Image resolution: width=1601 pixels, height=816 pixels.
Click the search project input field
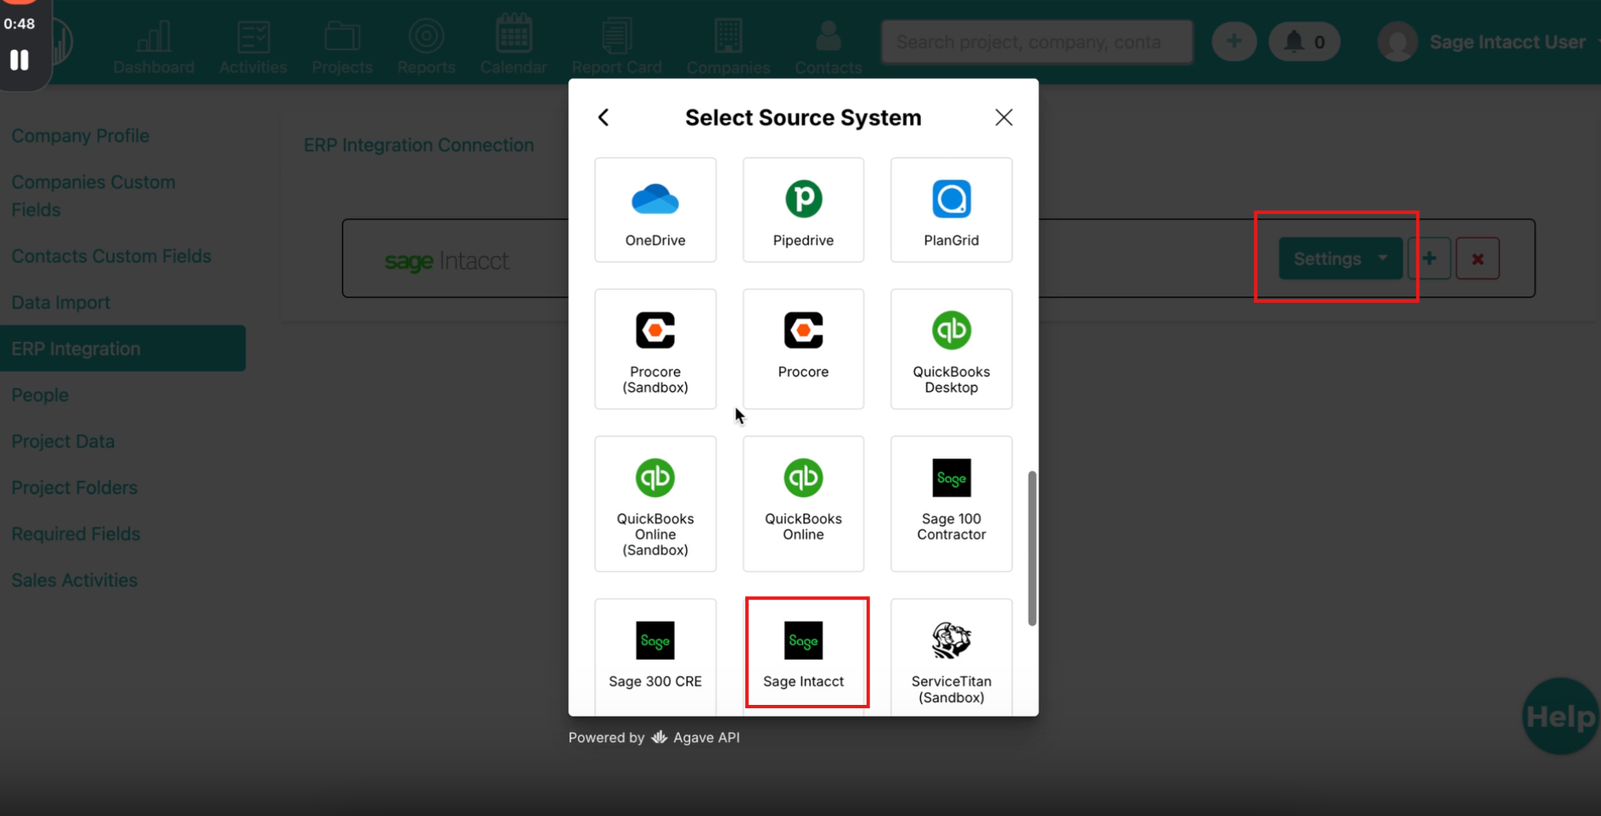pos(1036,42)
